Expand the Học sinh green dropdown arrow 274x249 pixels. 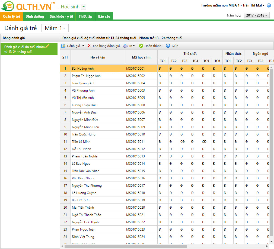coord(84,7)
